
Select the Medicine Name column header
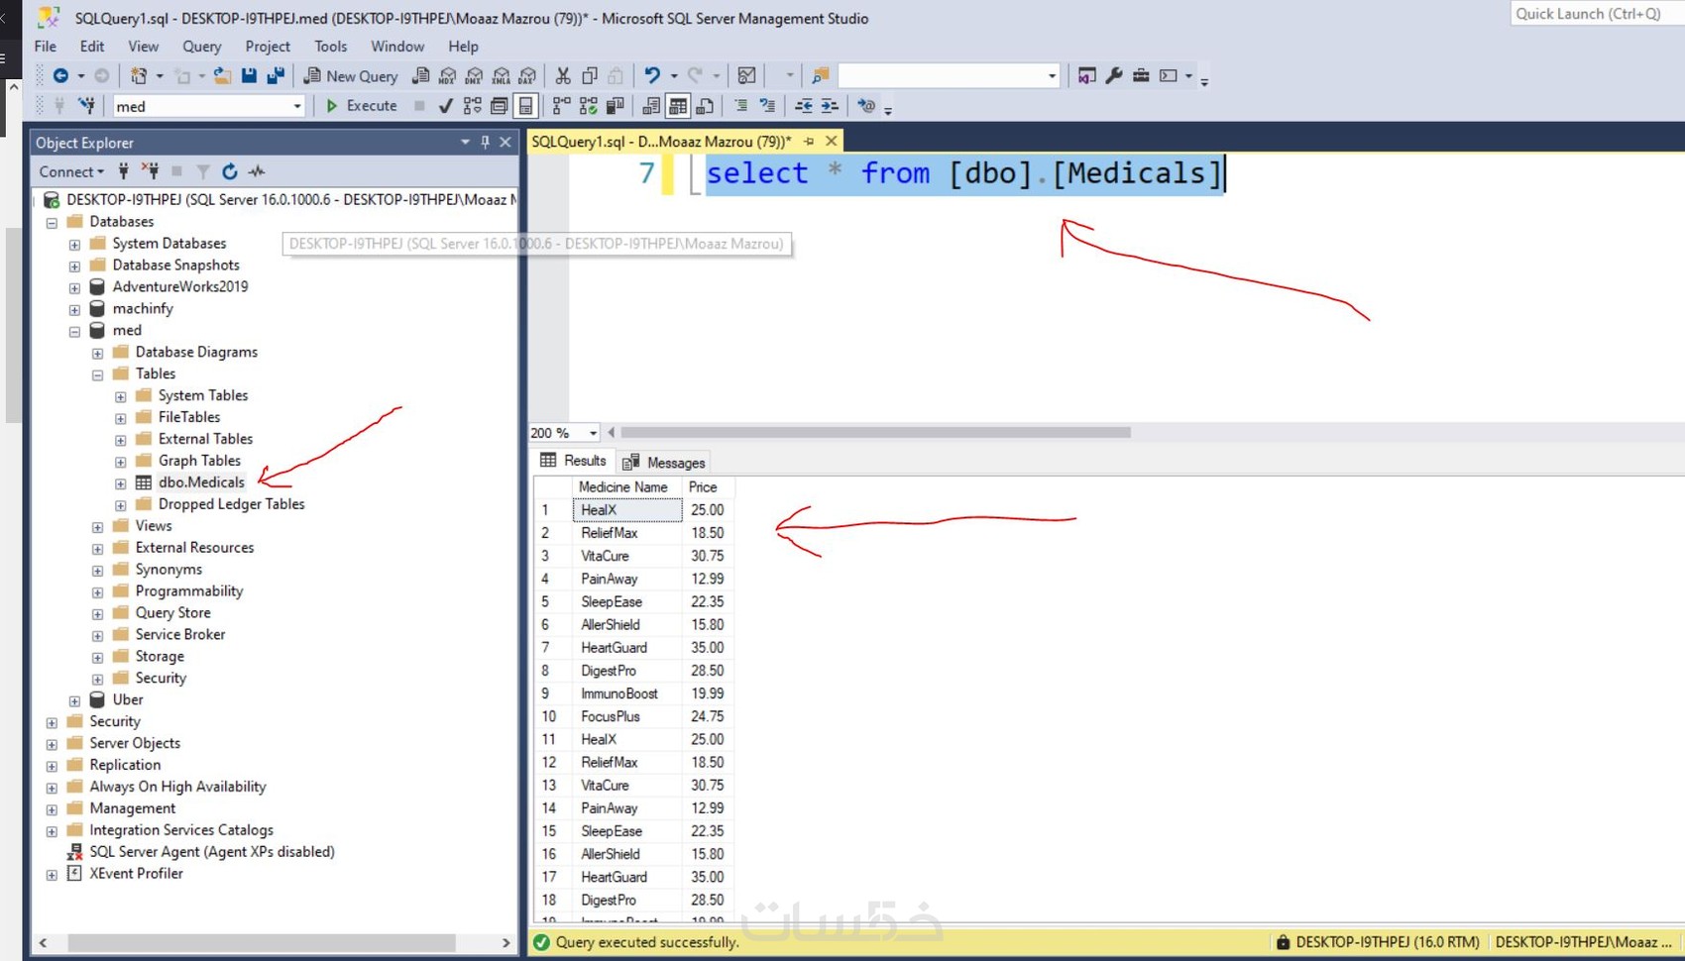click(x=626, y=487)
